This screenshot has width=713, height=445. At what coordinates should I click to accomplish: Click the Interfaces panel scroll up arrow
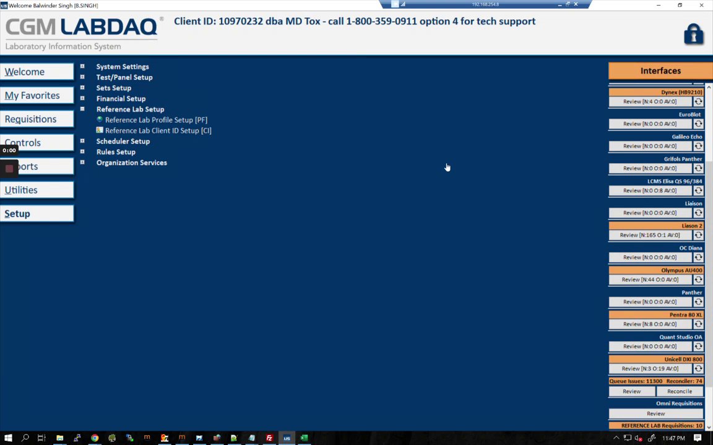pyautogui.click(x=709, y=87)
